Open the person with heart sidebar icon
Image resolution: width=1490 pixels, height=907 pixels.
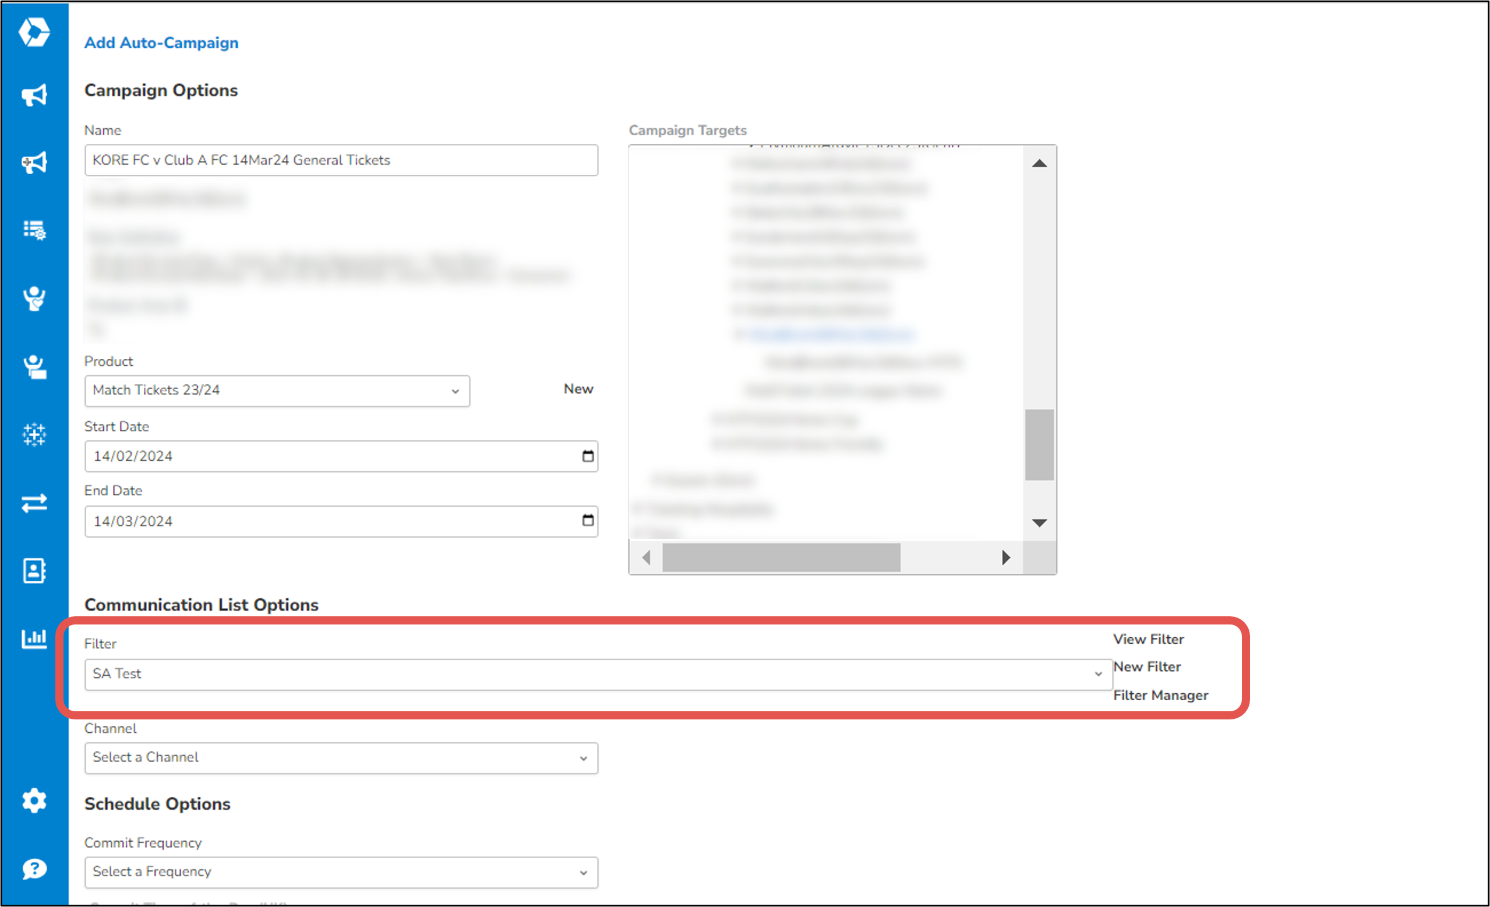[34, 299]
